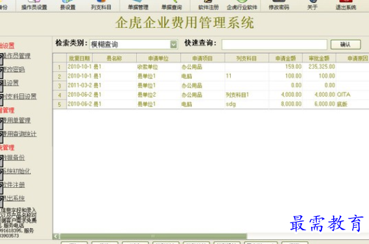
Task: Open 单据管理 in the top toolbar
Action: [x=138, y=5]
